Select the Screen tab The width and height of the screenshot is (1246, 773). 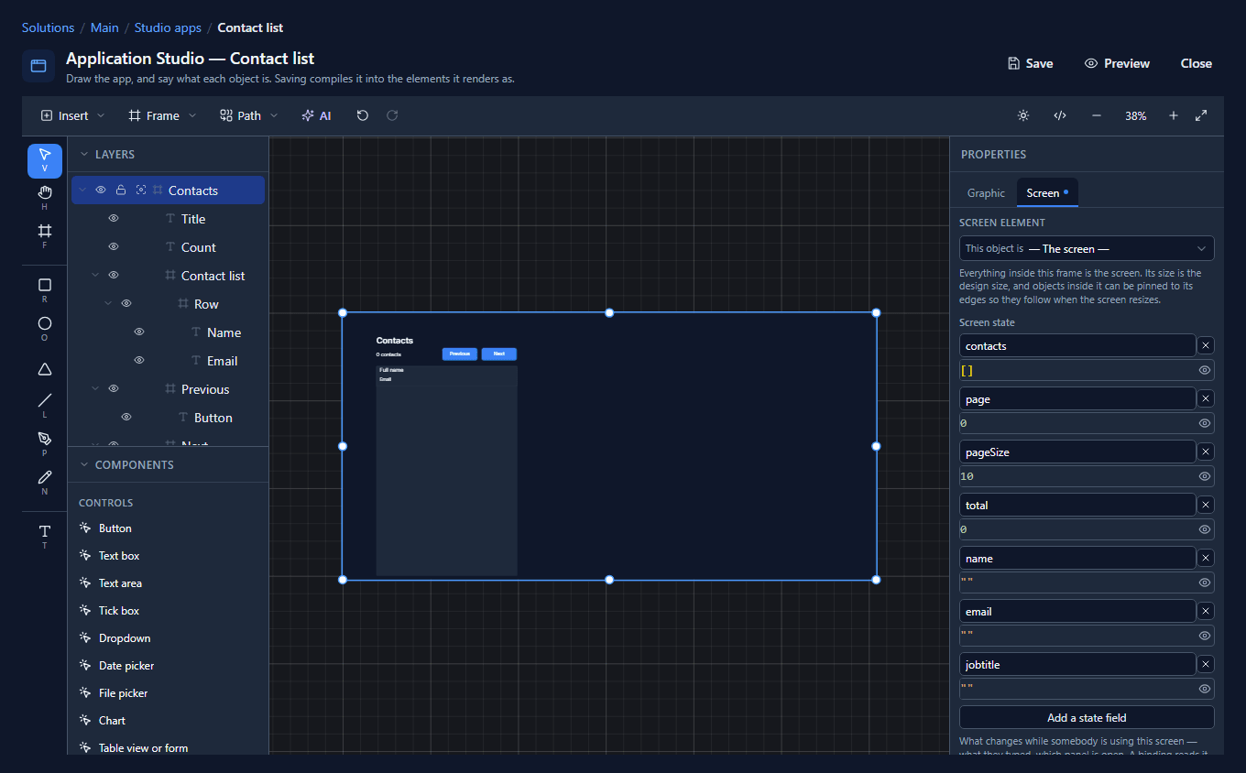(x=1047, y=193)
